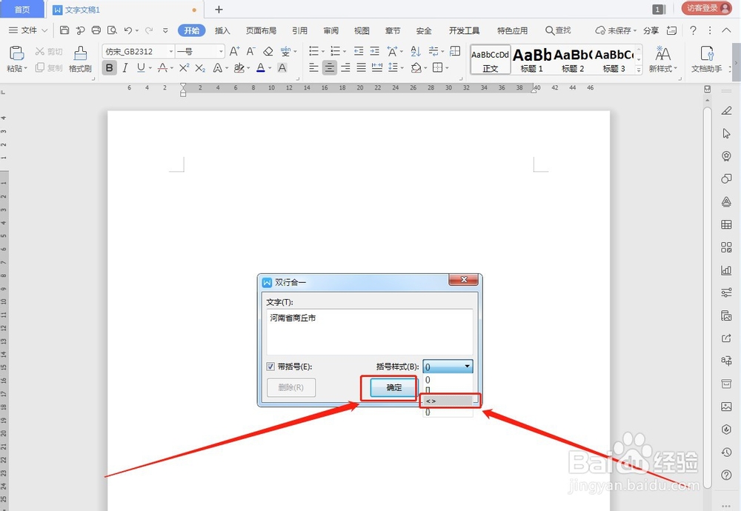Toggle center alignment

330,68
